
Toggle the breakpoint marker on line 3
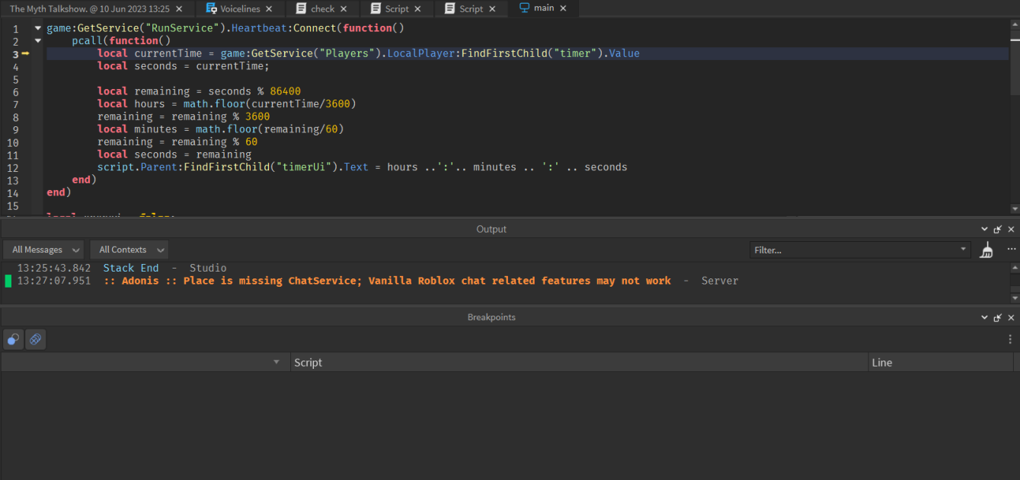coord(26,53)
